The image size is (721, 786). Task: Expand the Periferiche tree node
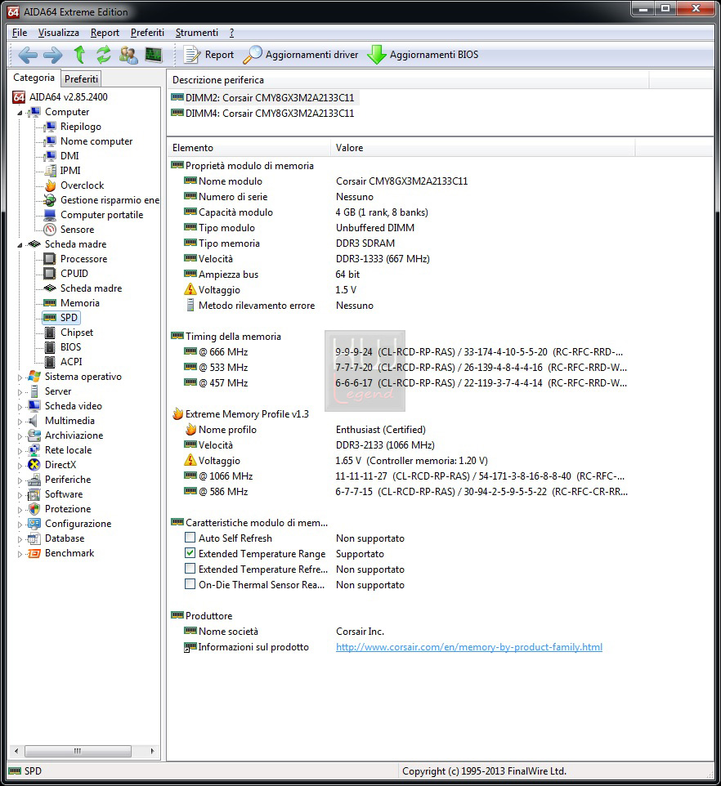point(20,480)
